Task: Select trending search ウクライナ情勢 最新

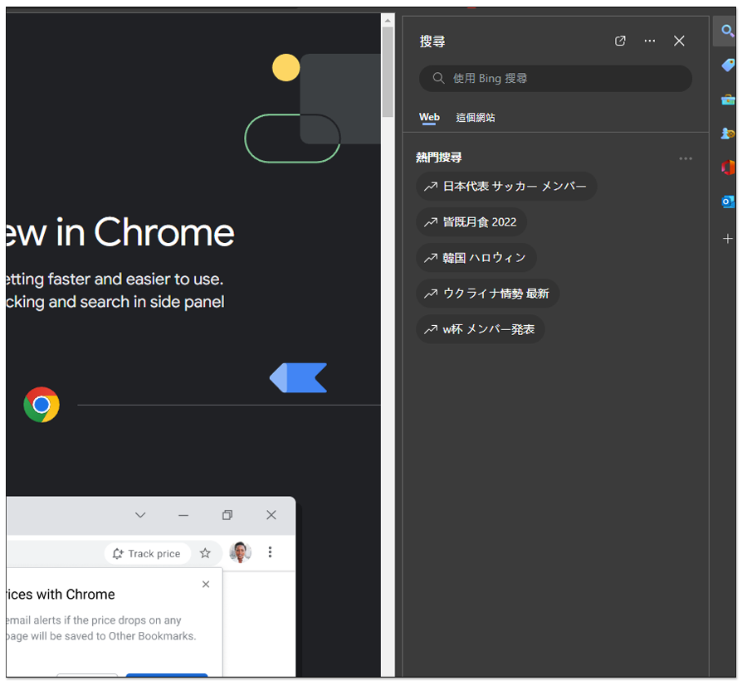Action: pos(487,294)
